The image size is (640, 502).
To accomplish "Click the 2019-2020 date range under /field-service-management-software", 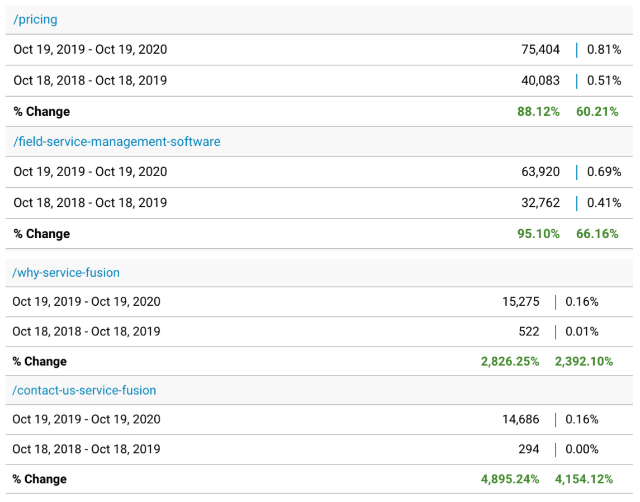I will 90,172.
